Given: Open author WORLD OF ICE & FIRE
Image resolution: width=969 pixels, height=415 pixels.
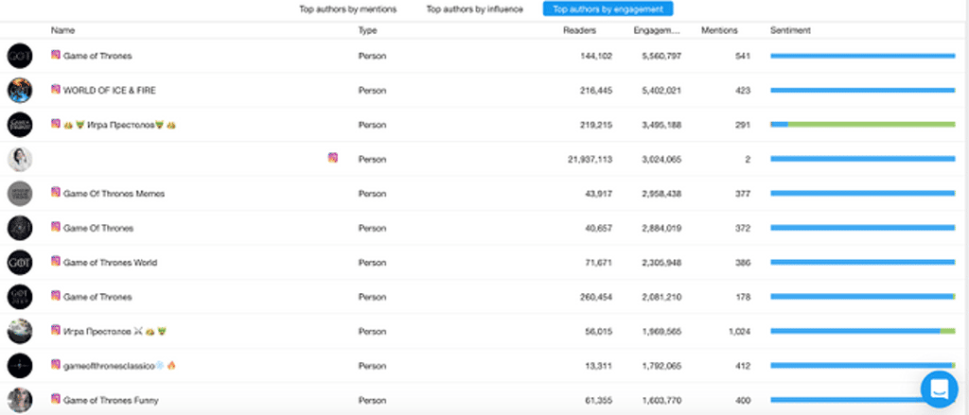Looking at the screenshot, I should [x=110, y=90].
